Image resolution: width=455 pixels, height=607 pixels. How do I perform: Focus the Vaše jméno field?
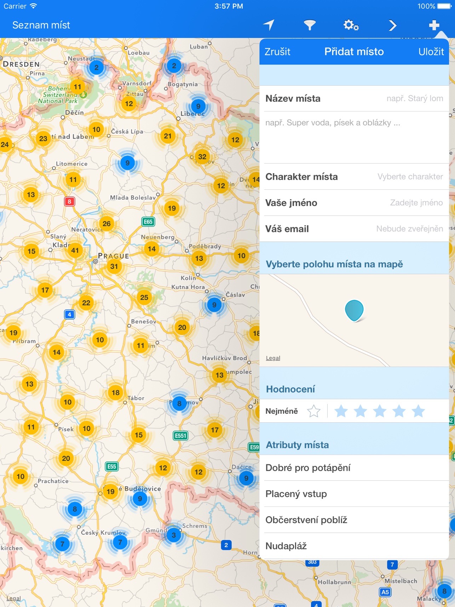tap(354, 203)
